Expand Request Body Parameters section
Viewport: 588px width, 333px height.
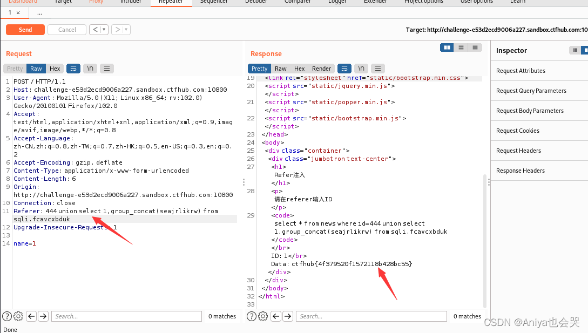click(x=539, y=111)
